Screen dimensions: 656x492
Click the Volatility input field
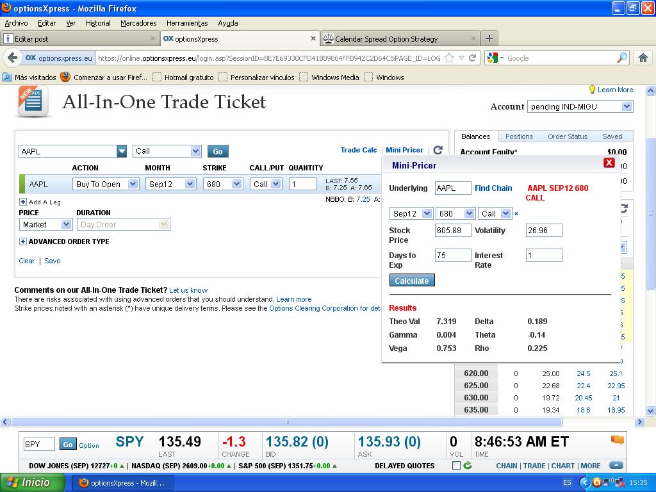pyautogui.click(x=544, y=231)
